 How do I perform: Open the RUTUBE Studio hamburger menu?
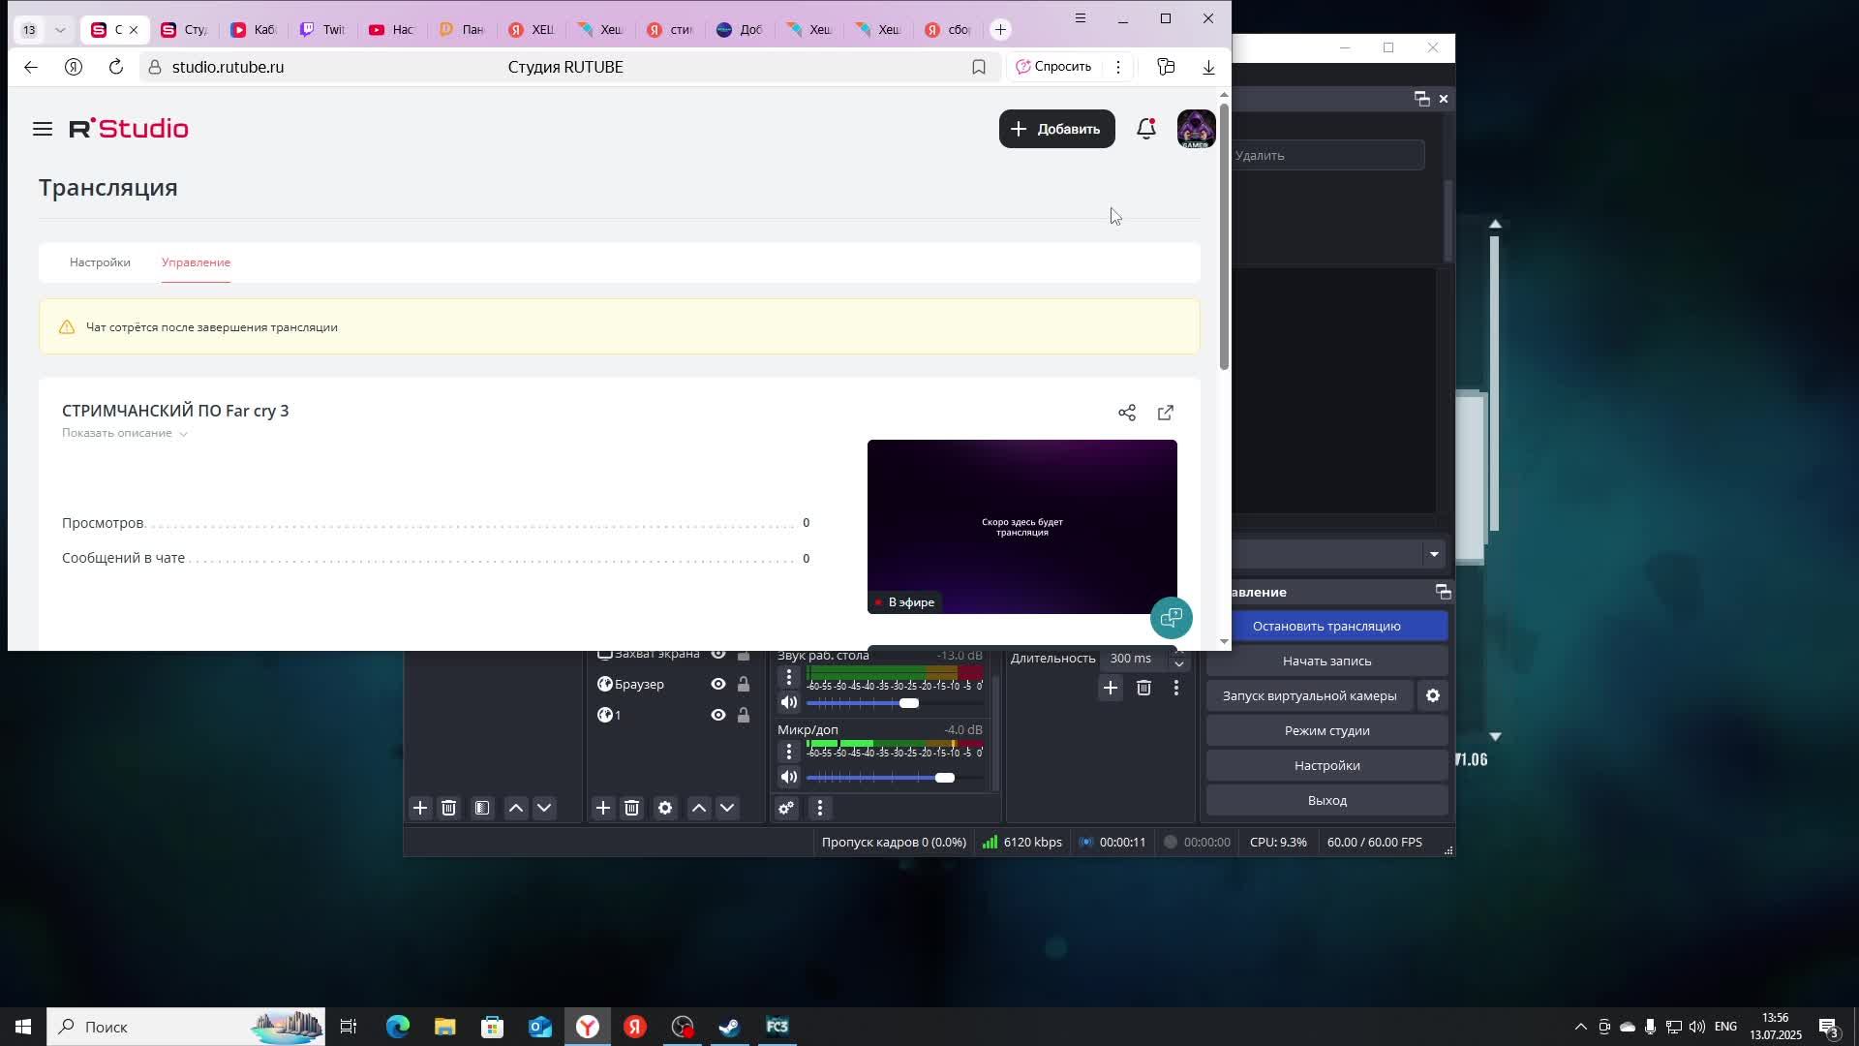(42, 129)
